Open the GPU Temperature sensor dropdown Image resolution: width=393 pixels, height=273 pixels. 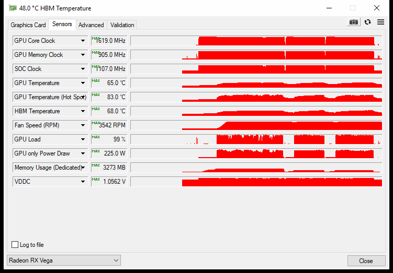[50, 83]
